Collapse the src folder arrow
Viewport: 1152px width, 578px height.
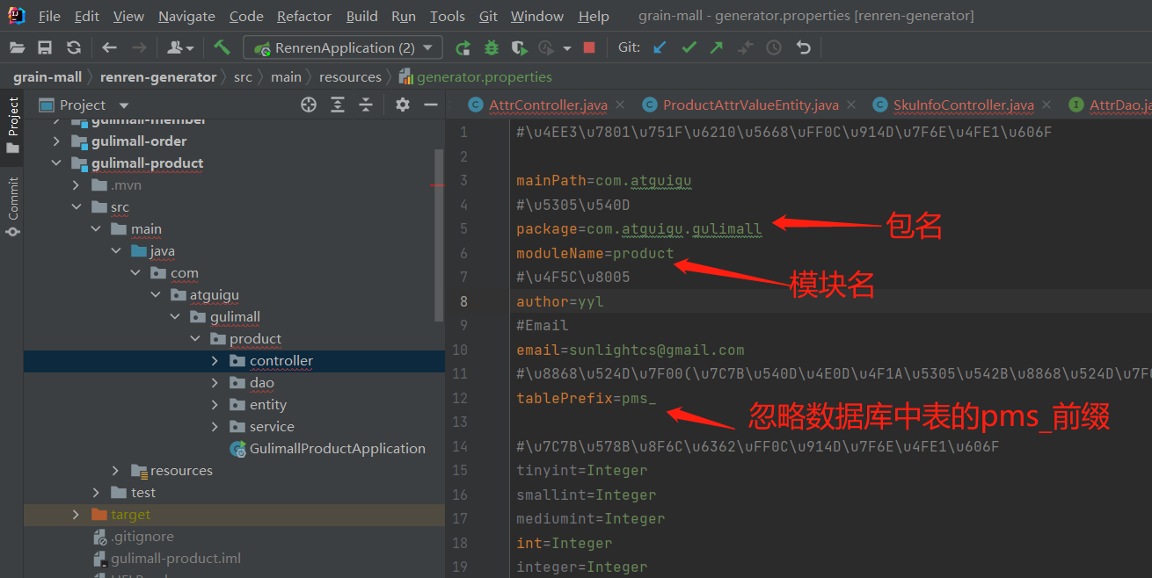click(x=77, y=206)
